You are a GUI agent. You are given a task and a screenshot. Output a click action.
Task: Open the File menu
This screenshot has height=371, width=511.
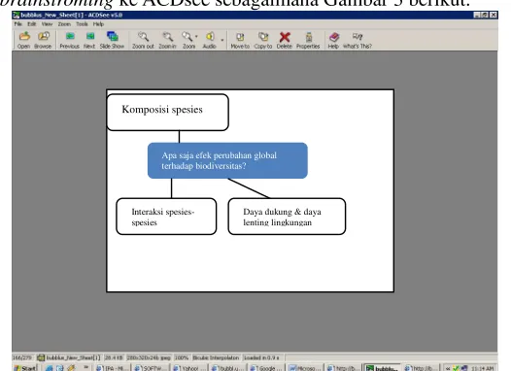point(17,24)
